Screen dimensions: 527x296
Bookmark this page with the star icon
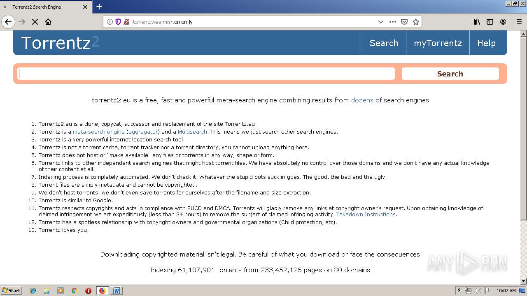click(x=416, y=22)
